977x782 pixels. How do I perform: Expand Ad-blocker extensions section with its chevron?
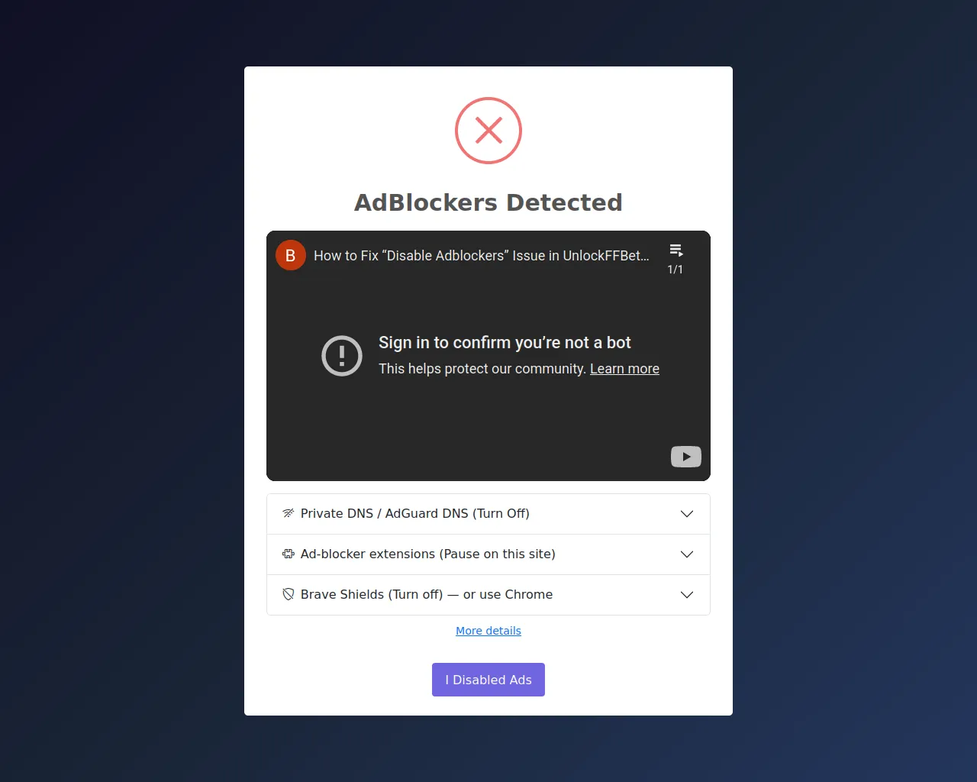tap(687, 554)
